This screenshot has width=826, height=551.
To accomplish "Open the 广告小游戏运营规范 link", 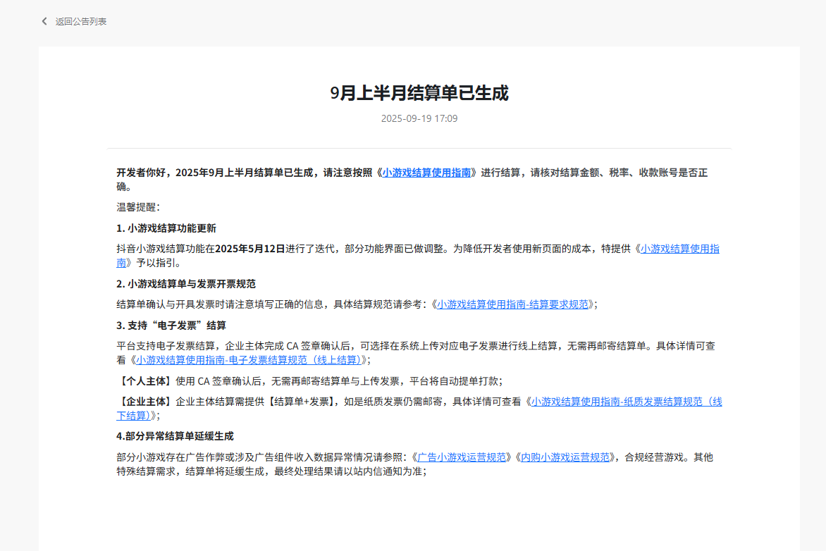I will pyautogui.click(x=462, y=457).
